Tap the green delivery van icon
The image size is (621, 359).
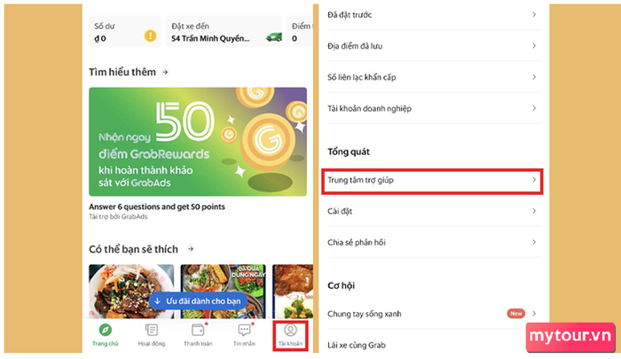pos(274,37)
